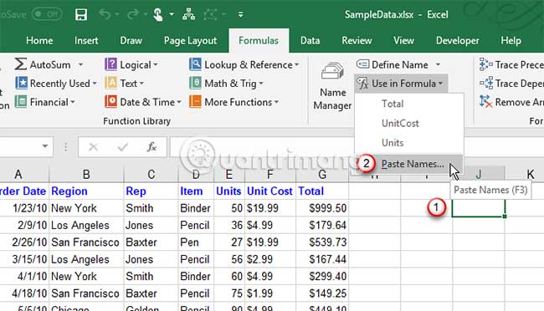Click the formula bar Cancel X icon
This screenshot has width=544, height=311.
coord(93,147)
